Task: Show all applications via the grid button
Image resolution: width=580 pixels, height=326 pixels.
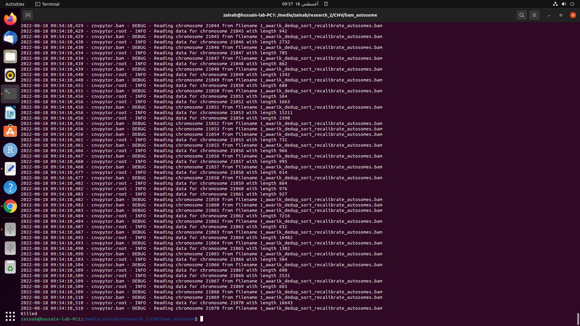Action: tap(10, 316)
